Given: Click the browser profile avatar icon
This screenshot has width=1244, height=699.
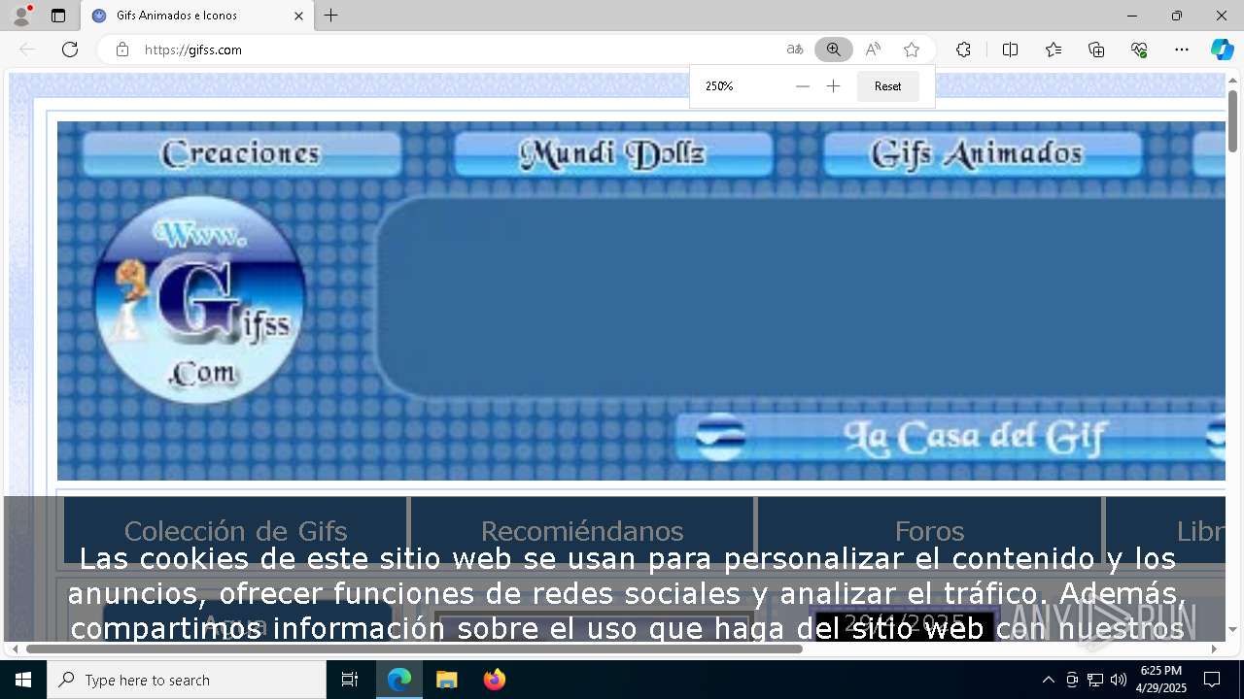Looking at the screenshot, I should pyautogui.click(x=21, y=16).
